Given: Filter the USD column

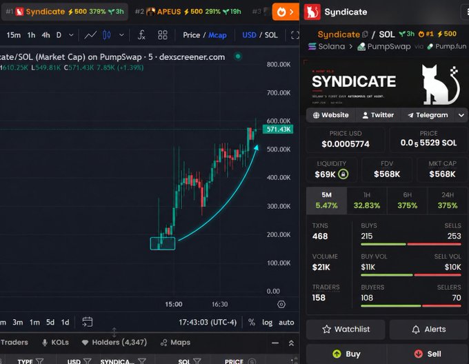Looking at the screenshot, I should 88,361.
